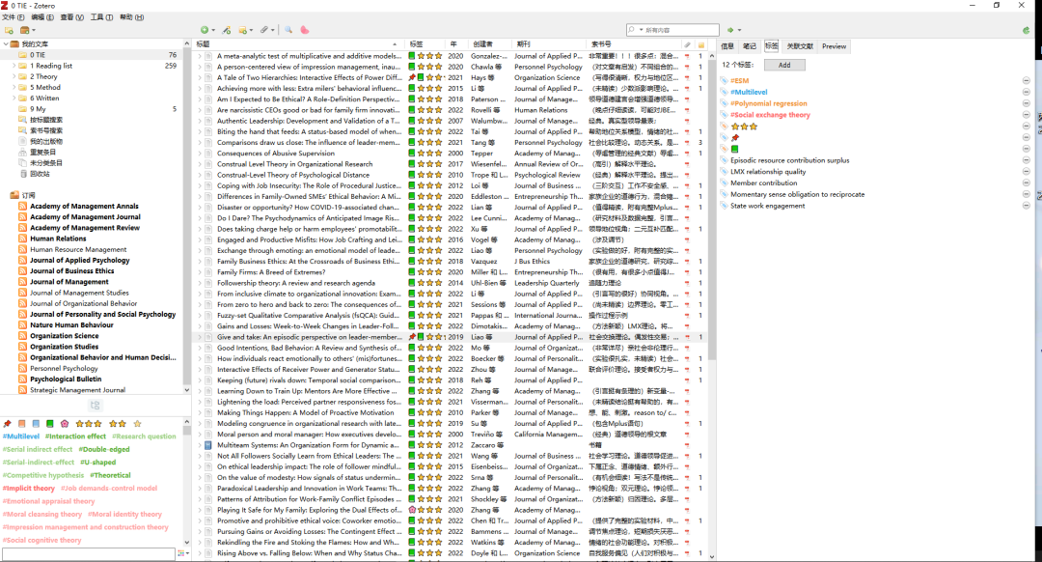Switch to the 信息 tab

click(727, 46)
